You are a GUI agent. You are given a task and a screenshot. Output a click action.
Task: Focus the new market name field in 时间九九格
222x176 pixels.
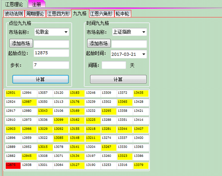pyautogui.click(x=129, y=44)
